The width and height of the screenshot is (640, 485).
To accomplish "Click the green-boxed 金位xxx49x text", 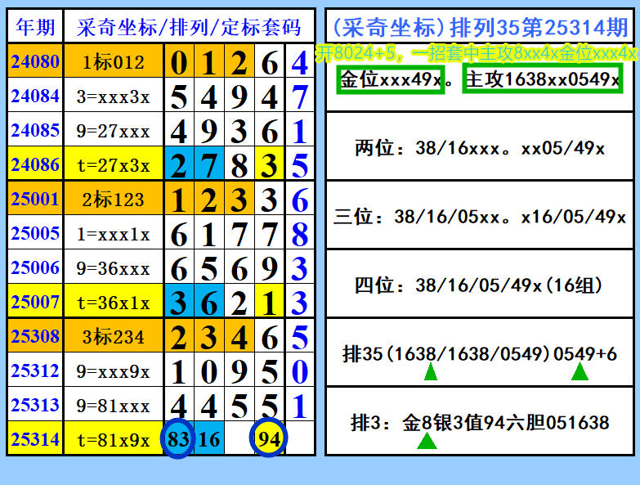I will (x=391, y=79).
